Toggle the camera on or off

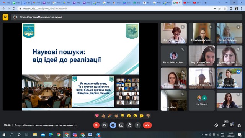click(x=105, y=125)
